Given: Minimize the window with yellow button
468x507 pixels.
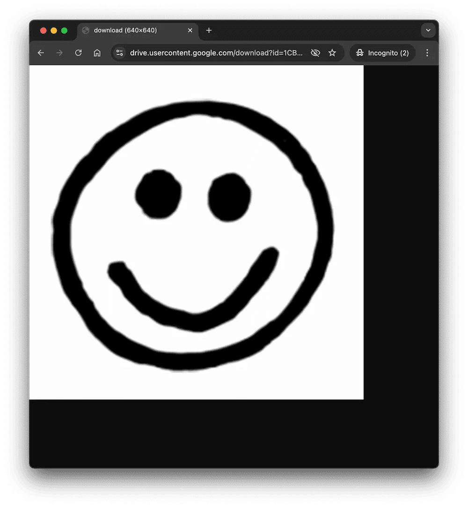Looking at the screenshot, I should [x=54, y=30].
